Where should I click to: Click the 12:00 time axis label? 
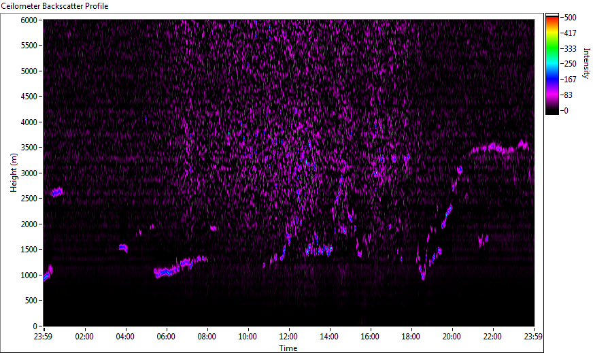click(288, 337)
